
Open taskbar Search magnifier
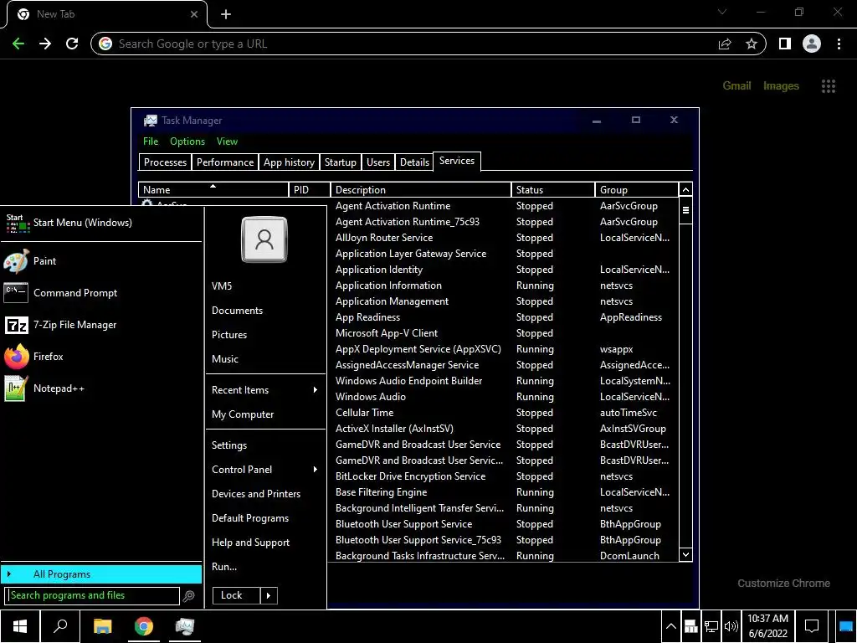[60, 626]
